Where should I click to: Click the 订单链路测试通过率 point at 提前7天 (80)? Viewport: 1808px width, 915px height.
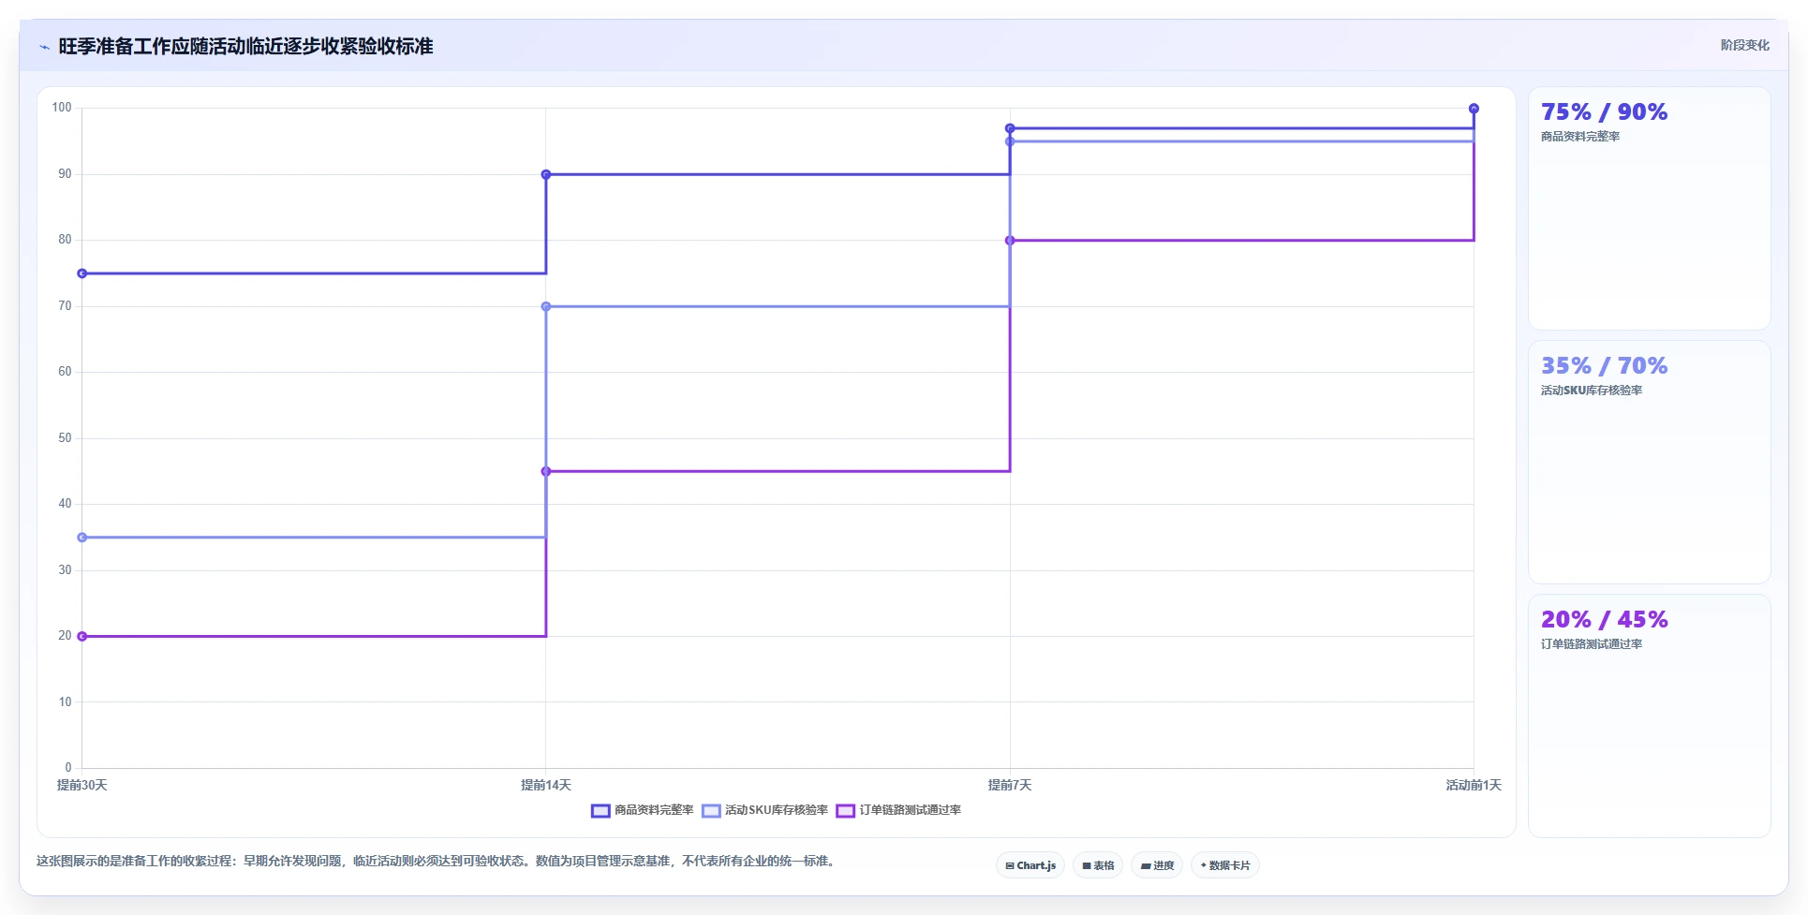pos(1010,241)
